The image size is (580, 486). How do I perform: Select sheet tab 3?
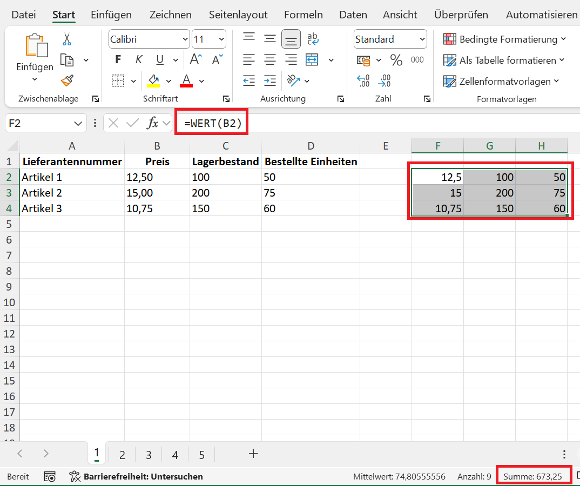point(149,455)
